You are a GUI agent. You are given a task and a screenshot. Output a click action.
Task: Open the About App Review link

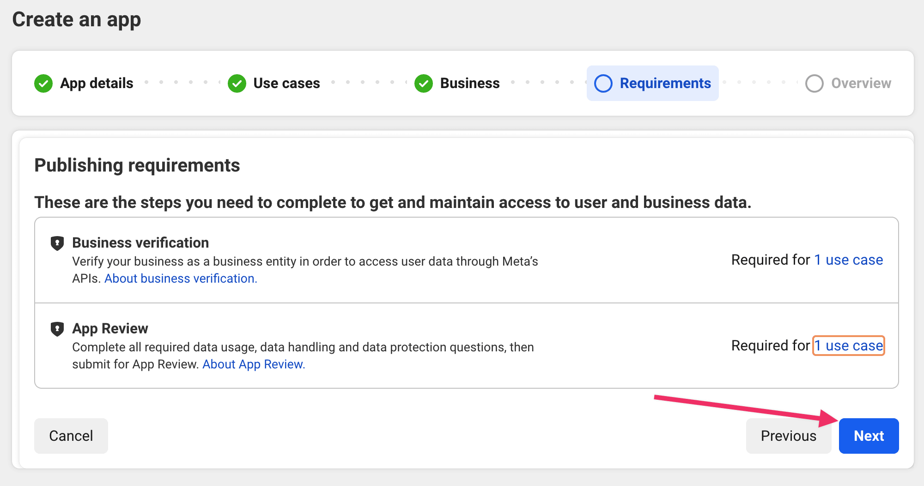point(254,364)
